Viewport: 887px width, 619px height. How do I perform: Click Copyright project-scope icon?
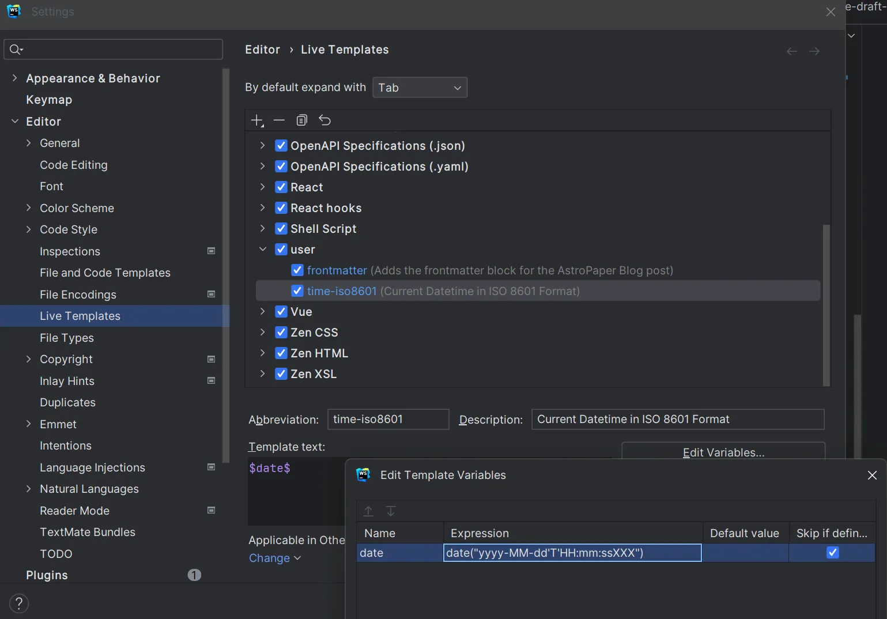pos(211,359)
